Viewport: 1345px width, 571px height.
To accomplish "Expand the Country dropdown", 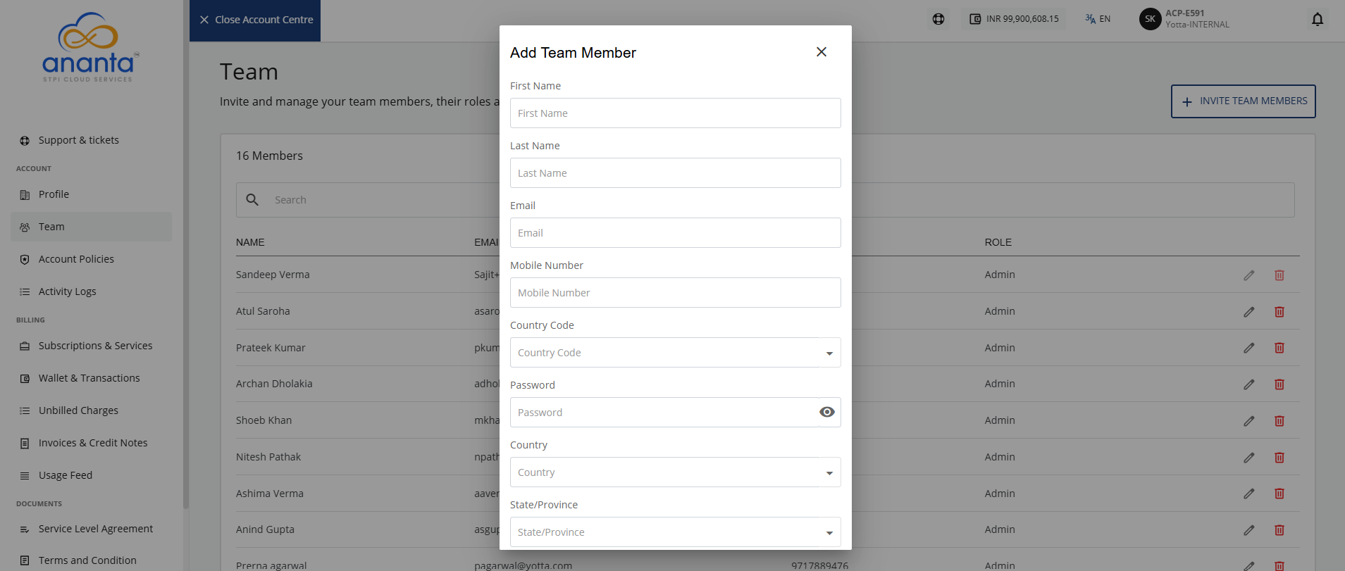I will pyautogui.click(x=675, y=472).
